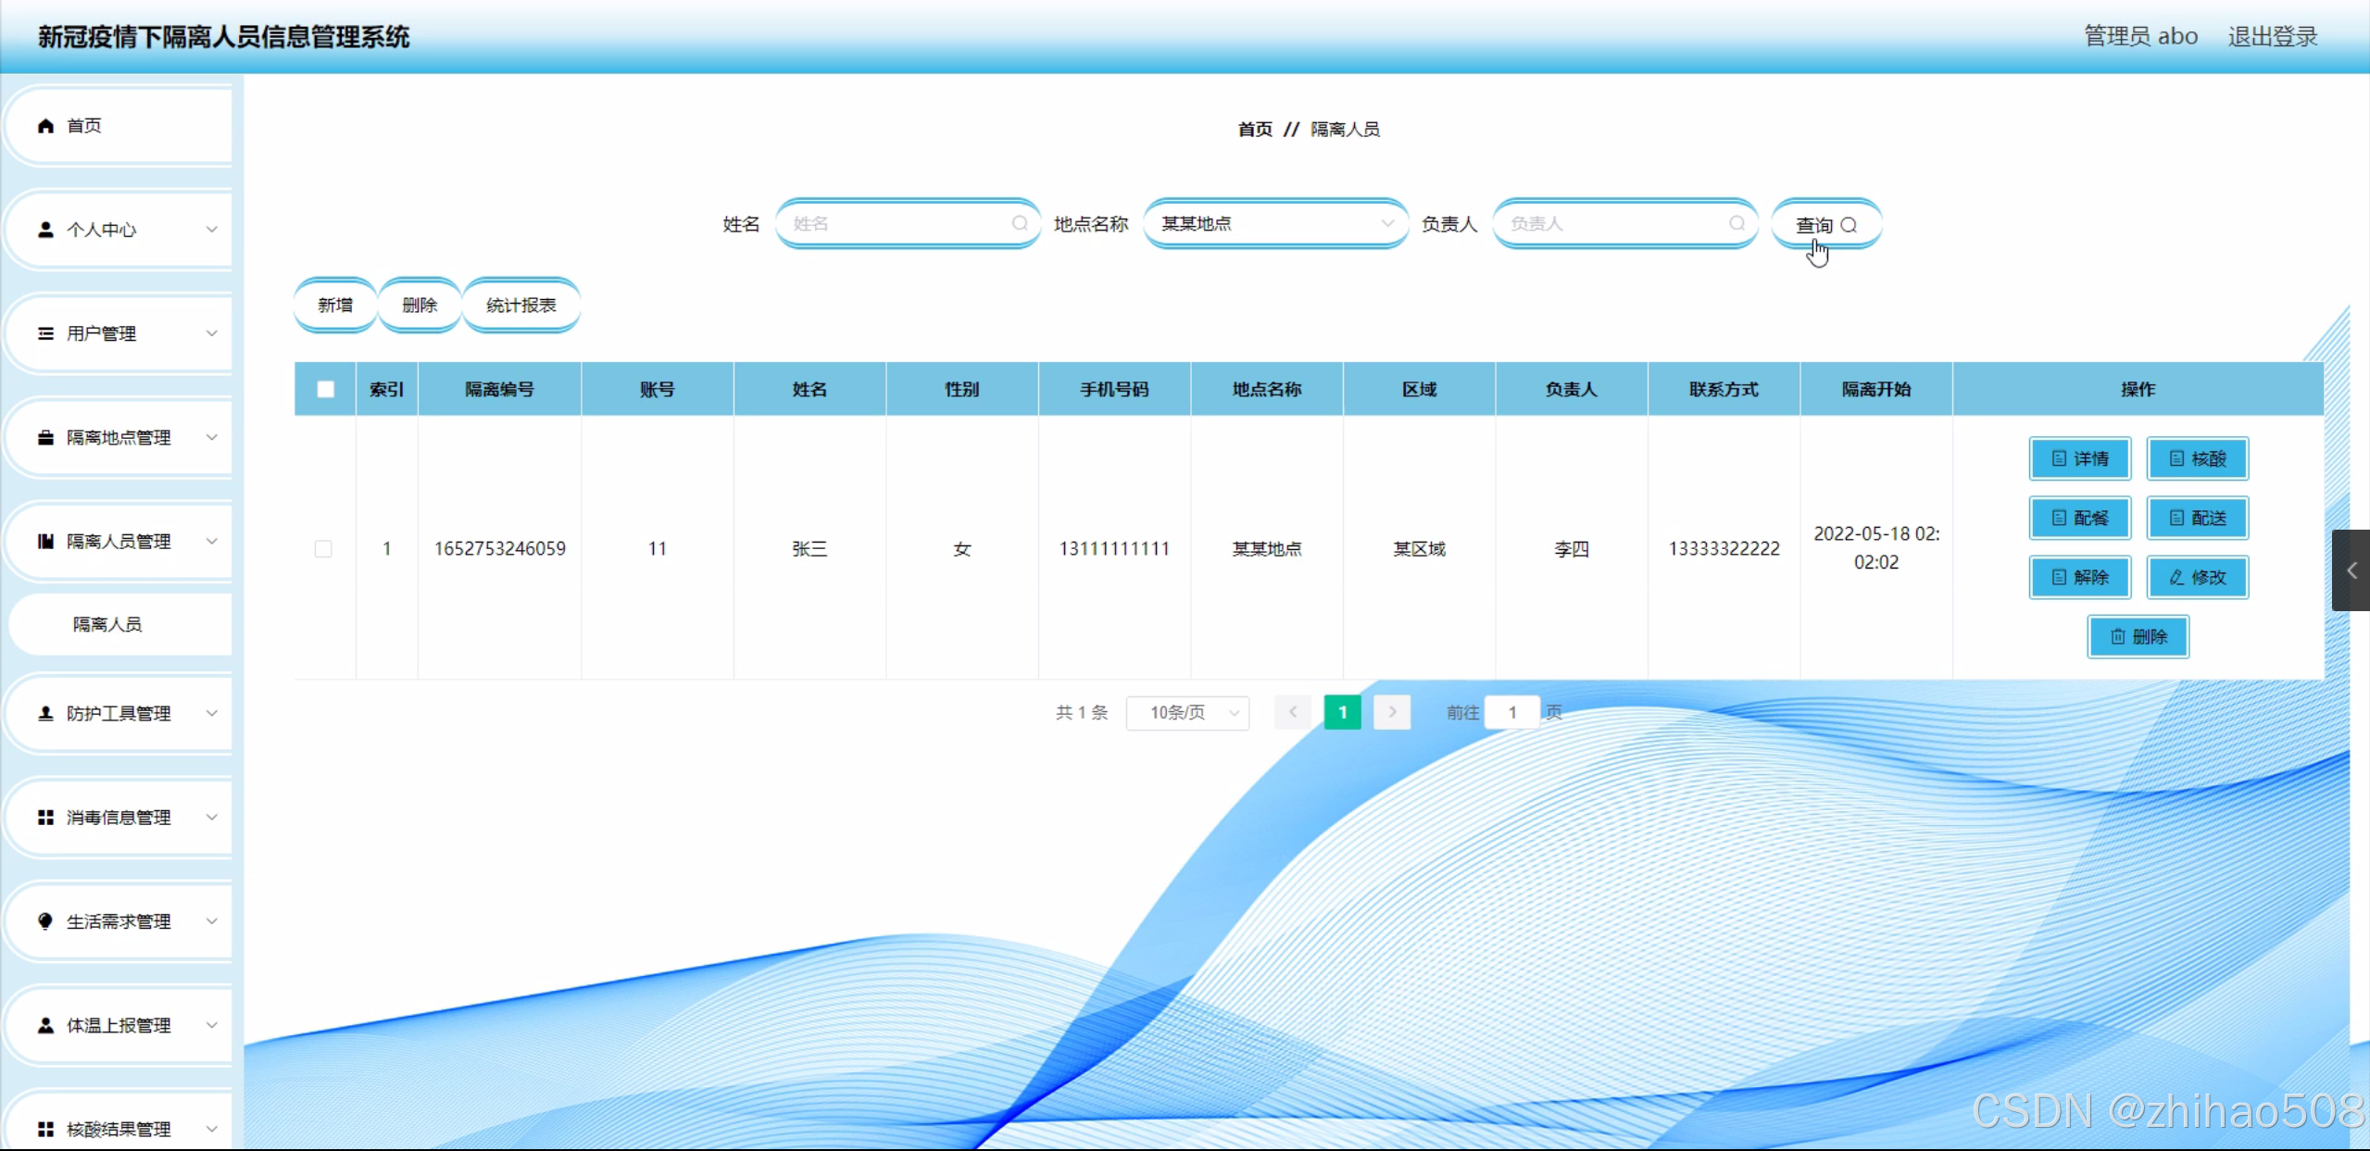
Task: Open 消毒信息管理 in the sidebar
Action: pyautogui.click(x=119, y=818)
